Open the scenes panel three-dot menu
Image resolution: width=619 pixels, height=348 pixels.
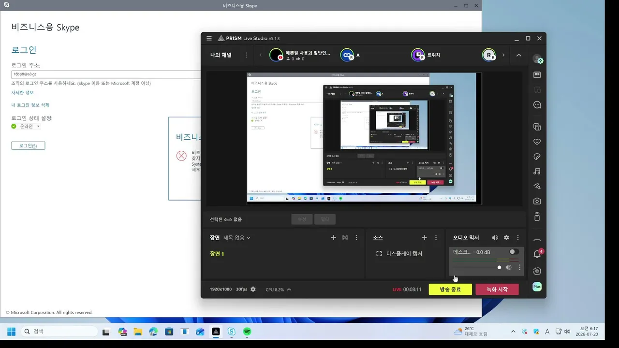(x=356, y=238)
